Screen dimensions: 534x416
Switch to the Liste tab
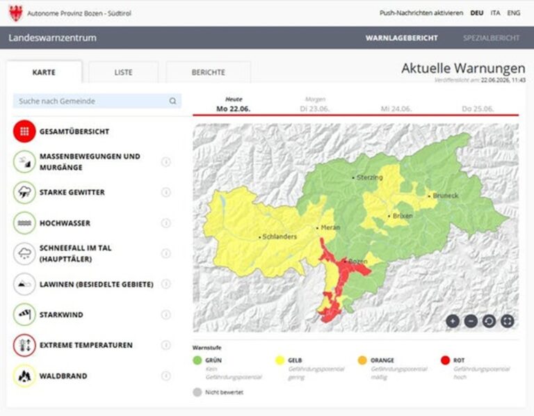(123, 72)
